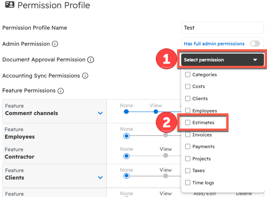Click info icon beside Admin Permission
The width and height of the screenshot is (267, 197).
(55, 44)
